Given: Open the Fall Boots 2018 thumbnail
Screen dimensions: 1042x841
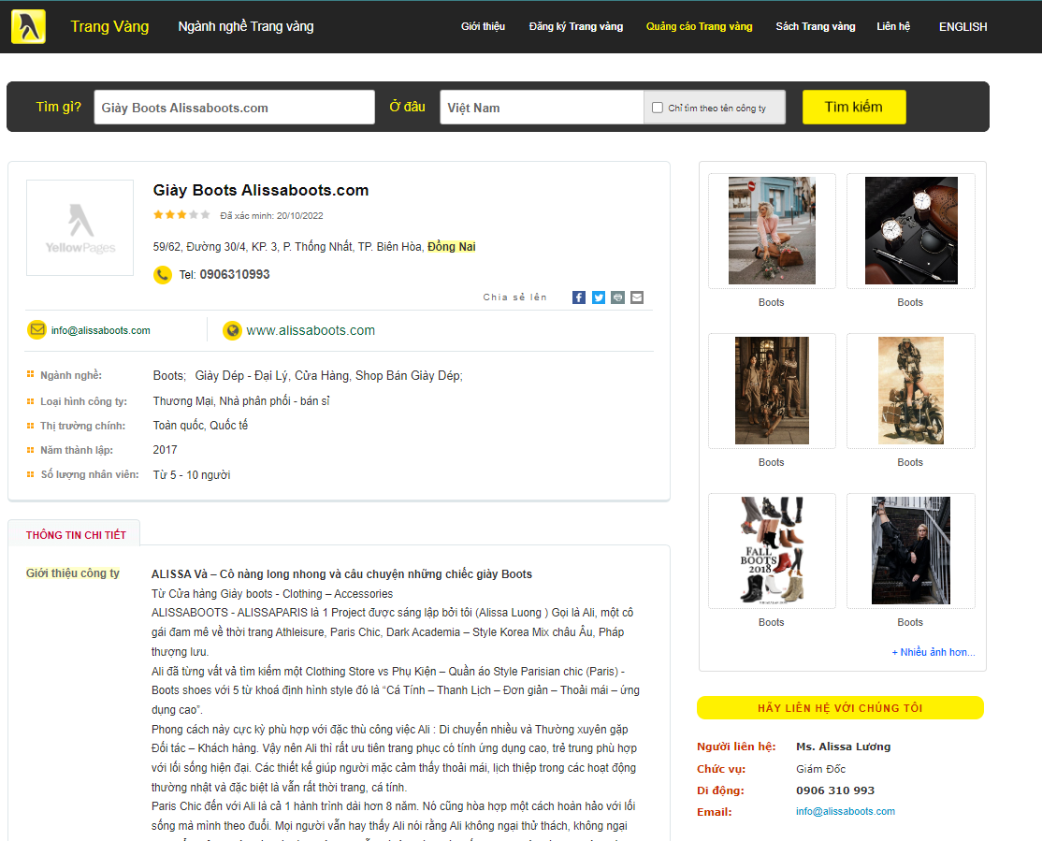Looking at the screenshot, I should [772, 550].
